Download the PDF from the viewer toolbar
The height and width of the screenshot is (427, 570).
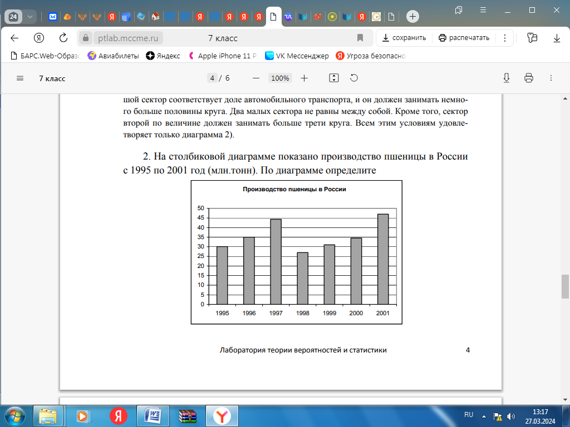click(x=507, y=78)
